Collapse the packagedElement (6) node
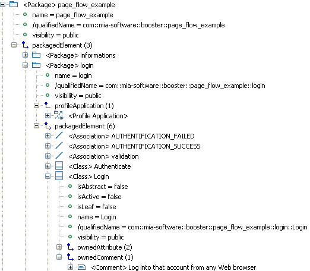 tap(36, 125)
